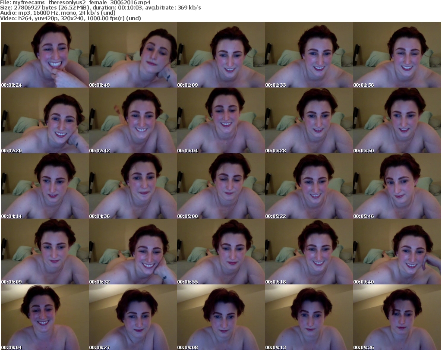Pick the thumbnail stamped 00:01:56
The image size is (442, 350).
pos(397,55)
